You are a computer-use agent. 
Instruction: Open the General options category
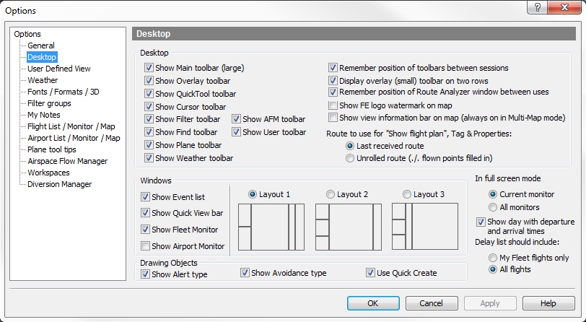coord(41,45)
